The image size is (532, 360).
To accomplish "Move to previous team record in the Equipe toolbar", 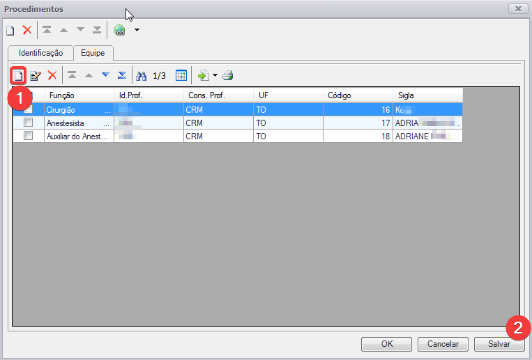I will [89, 75].
